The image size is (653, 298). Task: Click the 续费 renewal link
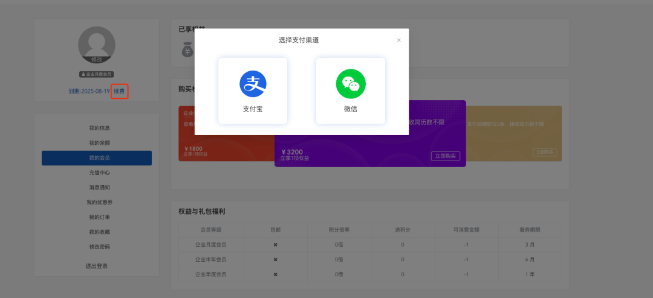119,91
